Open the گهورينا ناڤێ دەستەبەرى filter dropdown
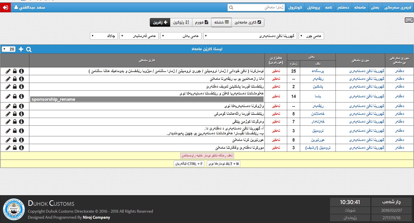This screenshot has height=223, width=414. pyautogui.click(x=250, y=36)
